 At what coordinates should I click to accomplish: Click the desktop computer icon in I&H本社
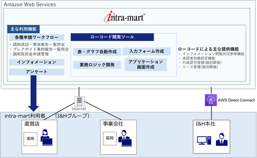click(204, 140)
